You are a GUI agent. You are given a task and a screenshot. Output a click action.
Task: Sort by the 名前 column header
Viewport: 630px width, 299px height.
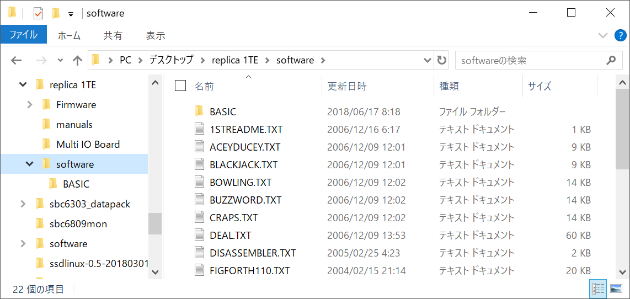[x=204, y=86]
